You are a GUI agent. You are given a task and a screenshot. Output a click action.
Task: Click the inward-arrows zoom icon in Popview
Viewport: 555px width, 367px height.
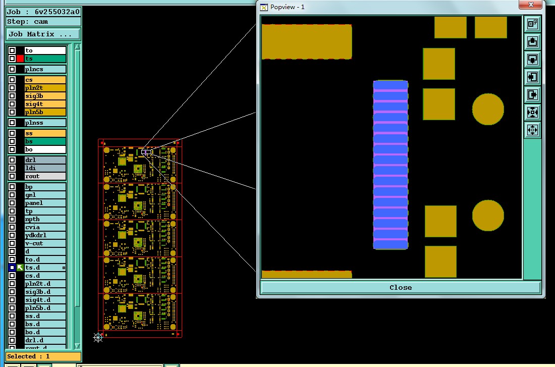tap(532, 112)
